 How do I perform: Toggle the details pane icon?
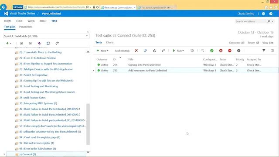272,51
